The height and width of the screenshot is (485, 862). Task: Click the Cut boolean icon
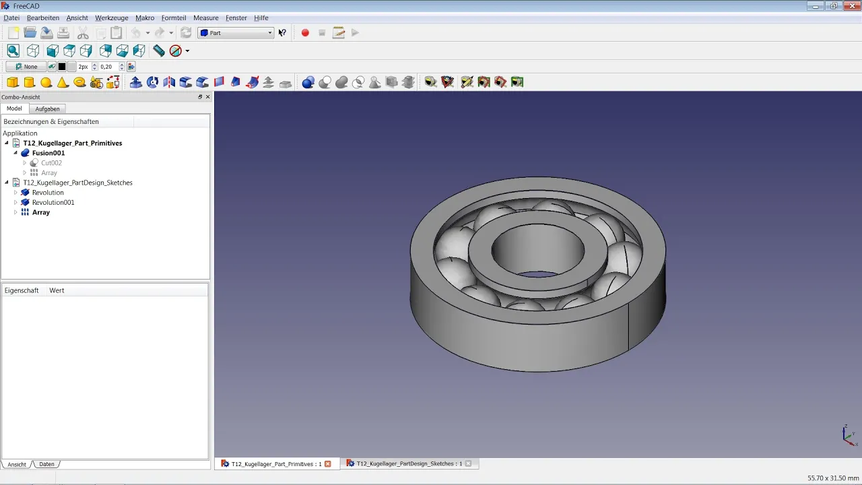point(325,82)
